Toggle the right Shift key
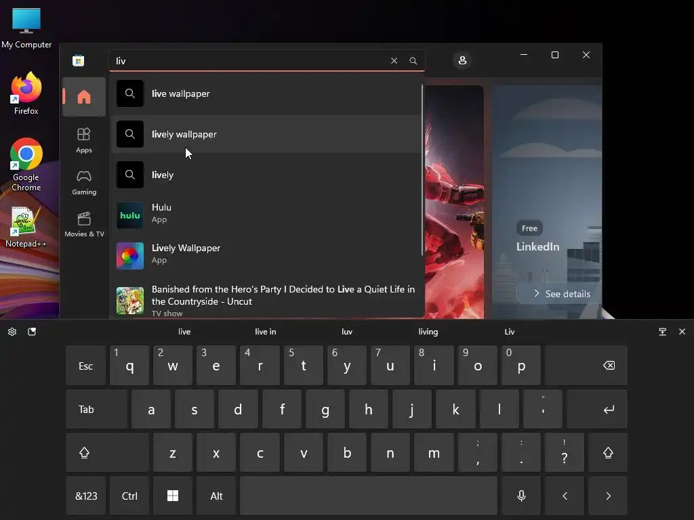 pyautogui.click(x=608, y=452)
